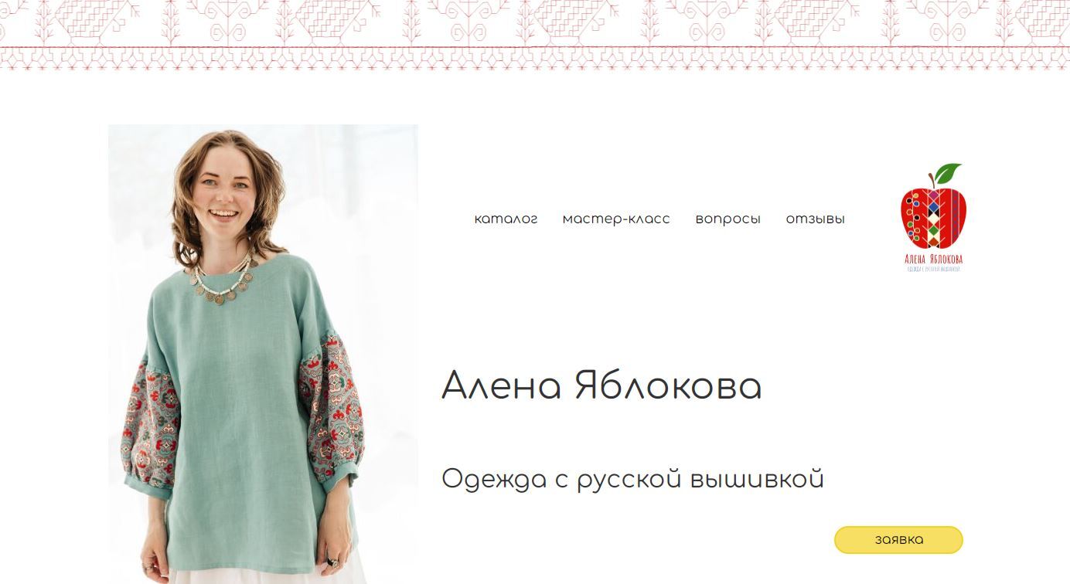
Task: Click the red logo caption under apple
Action: pos(934,262)
